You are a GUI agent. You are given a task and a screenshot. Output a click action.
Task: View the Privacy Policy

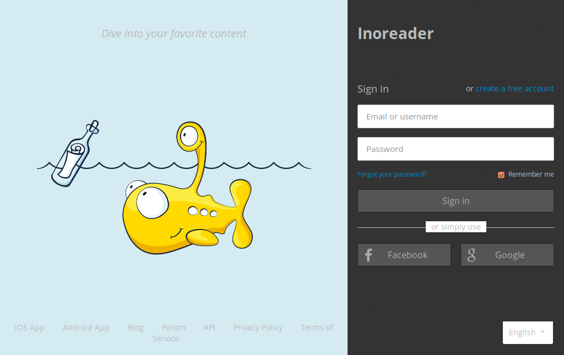[x=258, y=327]
